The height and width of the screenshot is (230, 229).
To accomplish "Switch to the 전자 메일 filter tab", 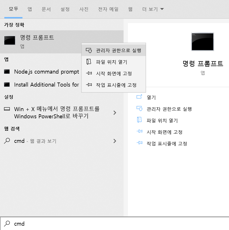I will [x=108, y=9].
